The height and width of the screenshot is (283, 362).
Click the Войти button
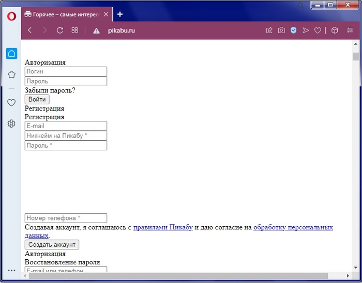[x=37, y=99]
